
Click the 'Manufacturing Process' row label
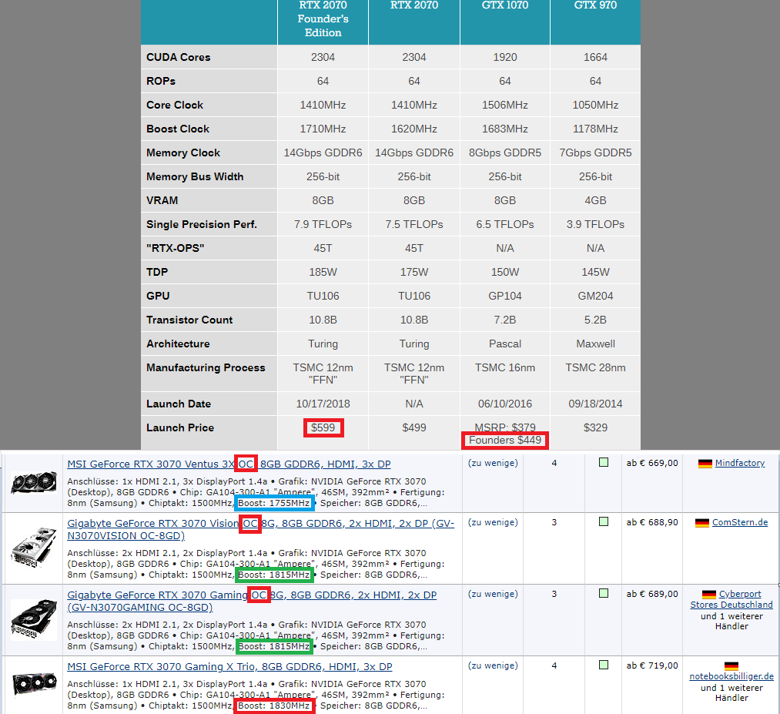[x=206, y=367]
